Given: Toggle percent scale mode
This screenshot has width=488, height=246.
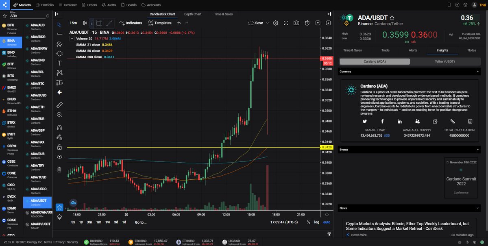Looking at the screenshot, I should click(x=308, y=222).
